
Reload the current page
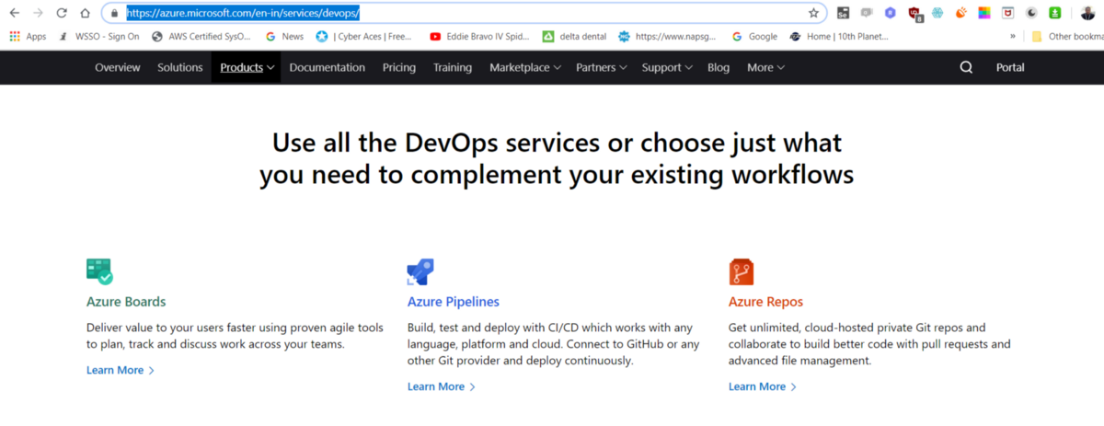(62, 13)
